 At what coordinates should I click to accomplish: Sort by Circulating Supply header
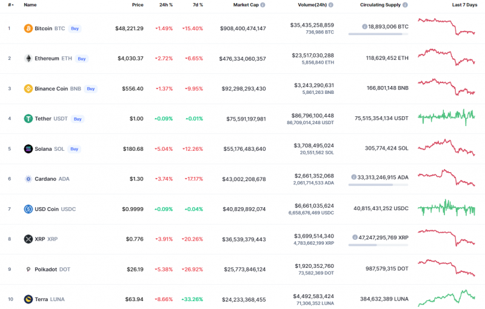click(x=380, y=5)
